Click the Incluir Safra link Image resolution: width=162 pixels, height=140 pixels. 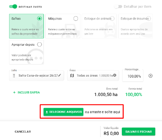pyautogui.click(x=27, y=92)
